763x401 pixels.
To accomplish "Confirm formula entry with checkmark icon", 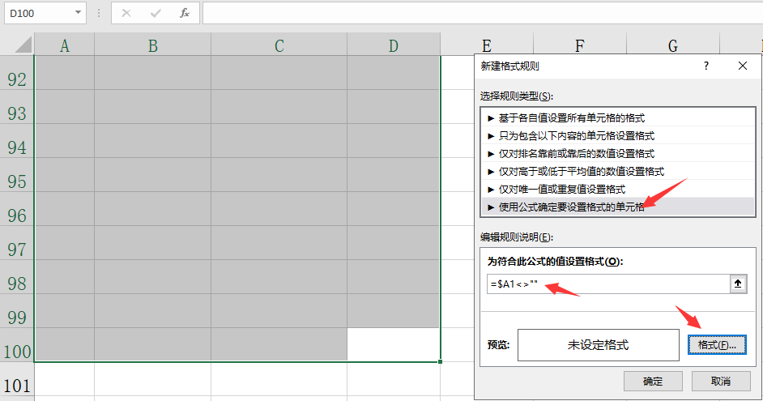I will coord(156,13).
